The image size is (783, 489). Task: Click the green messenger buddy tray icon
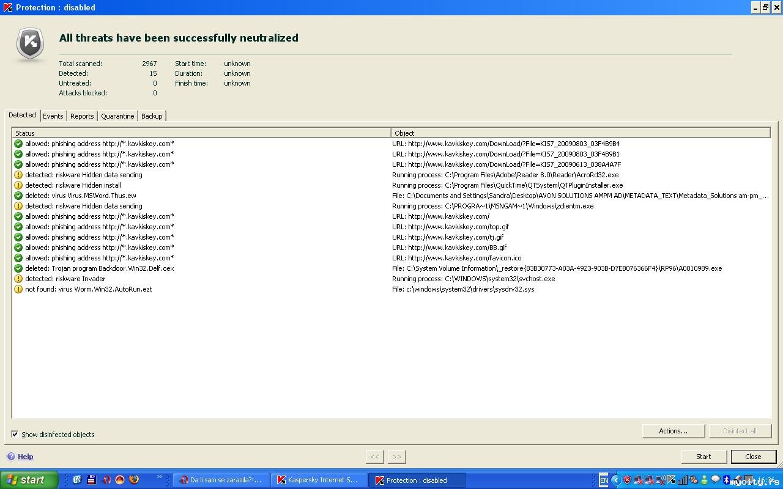coord(704,480)
